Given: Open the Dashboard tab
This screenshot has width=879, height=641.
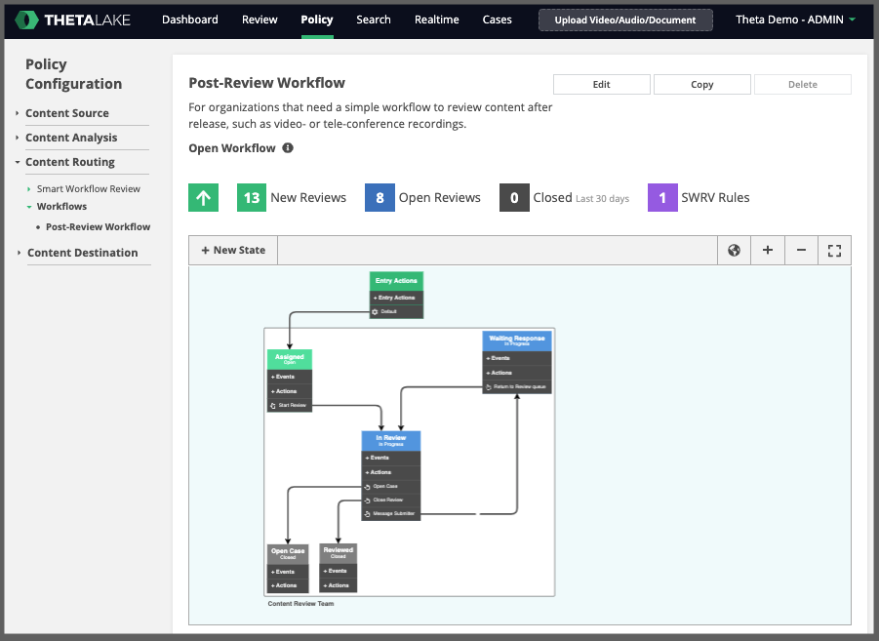Looking at the screenshot, I should (x=190, y=20).
